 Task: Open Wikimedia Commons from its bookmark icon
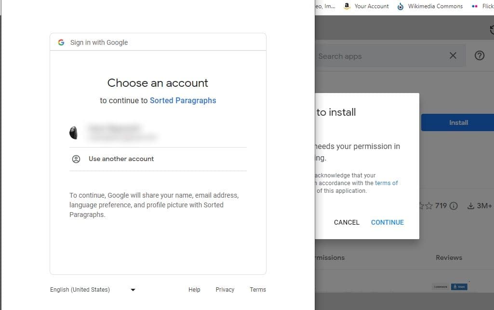[400, 6]
